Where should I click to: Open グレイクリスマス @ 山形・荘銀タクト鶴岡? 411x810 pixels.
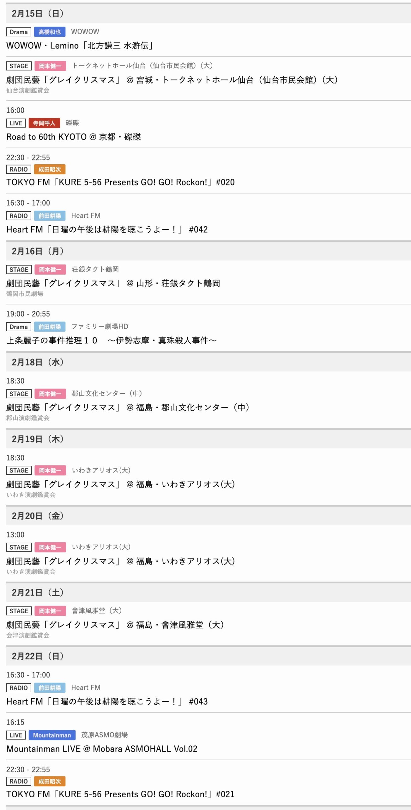click(113, 283)
